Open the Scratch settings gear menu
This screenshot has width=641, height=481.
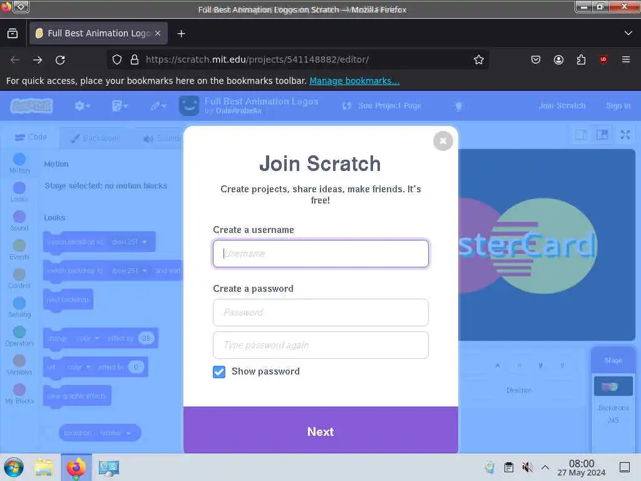[x=82, y=106]
